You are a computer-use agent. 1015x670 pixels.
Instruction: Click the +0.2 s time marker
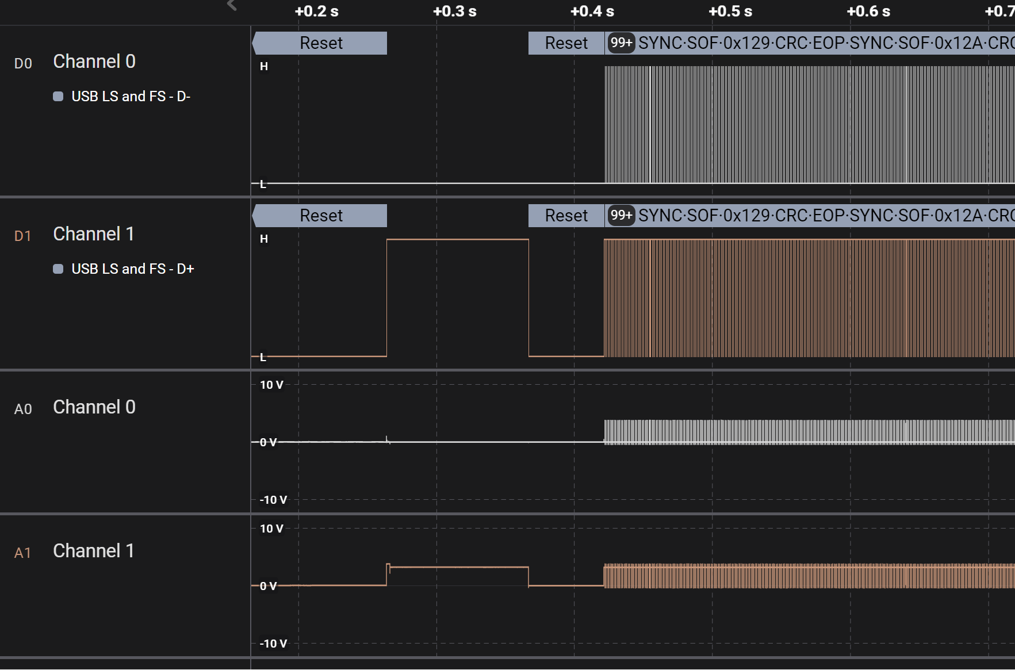[x=316, y=12]
